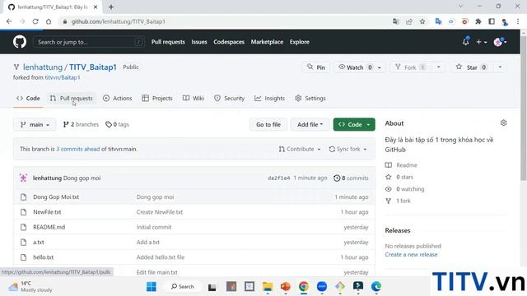
Task: Open the main branch selector
Action: 35,124
